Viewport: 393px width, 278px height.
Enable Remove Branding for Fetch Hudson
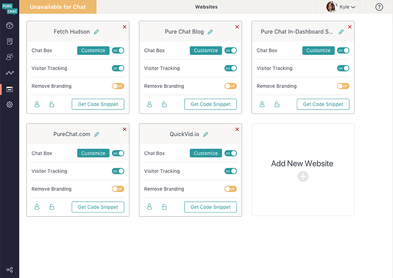click(118, 86)
